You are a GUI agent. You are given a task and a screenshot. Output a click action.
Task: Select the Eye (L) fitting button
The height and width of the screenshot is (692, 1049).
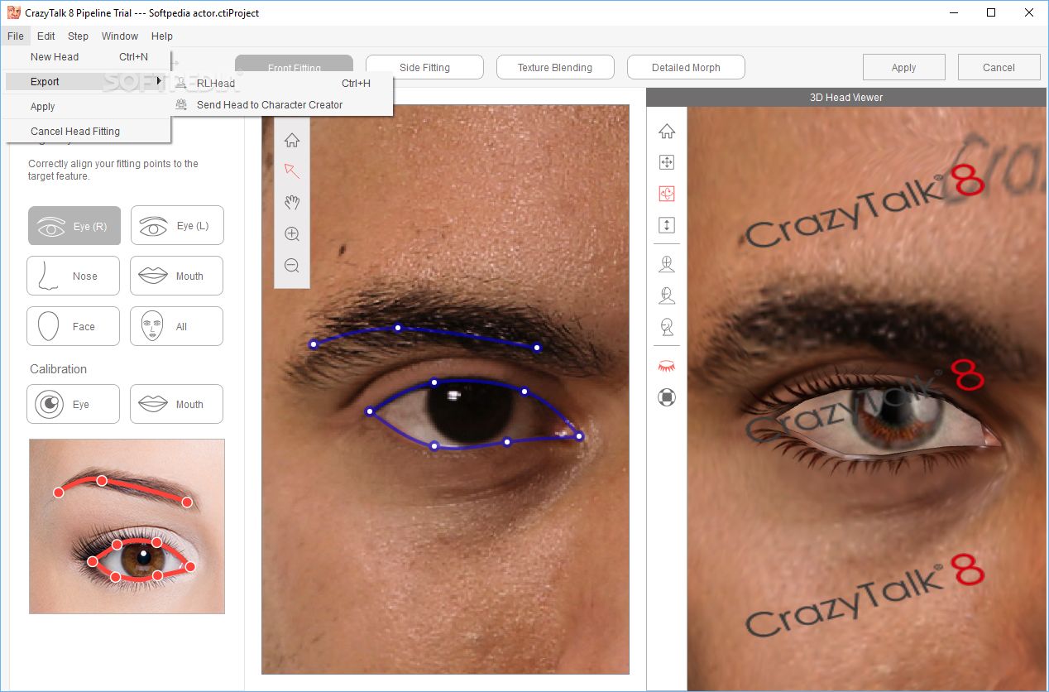tap(177, 226)
